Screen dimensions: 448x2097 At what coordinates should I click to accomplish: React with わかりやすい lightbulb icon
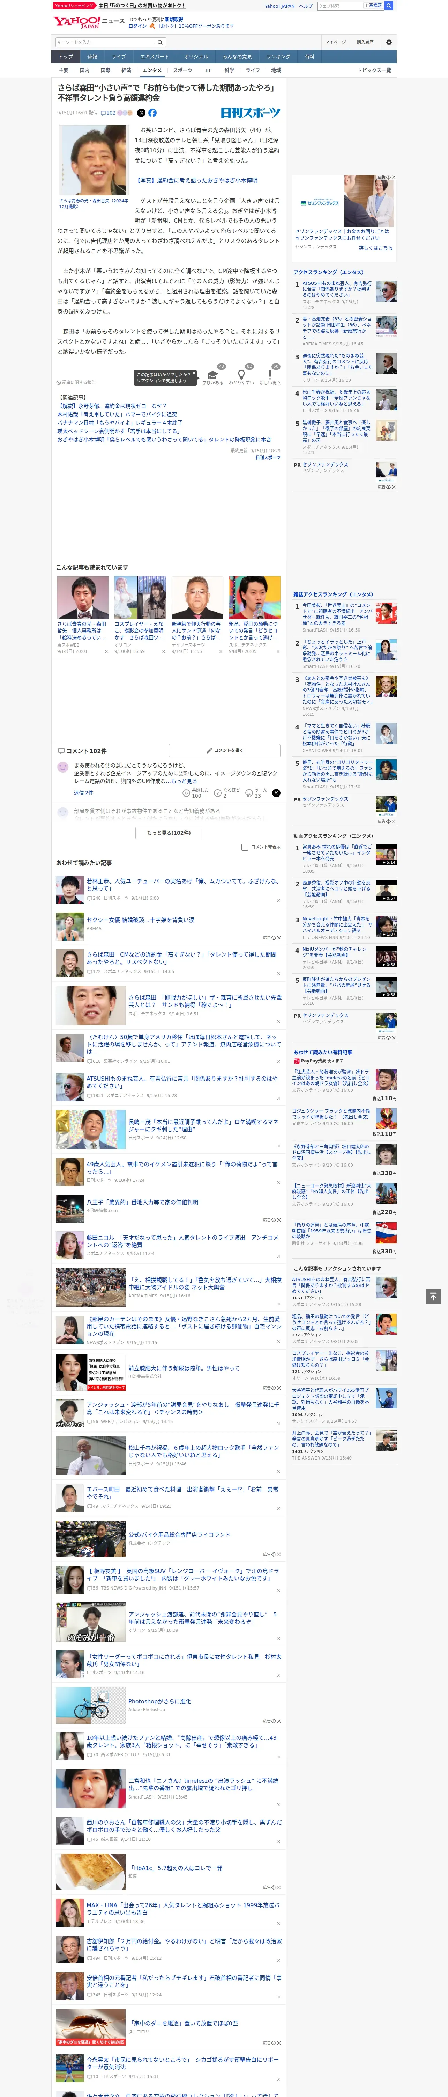[x=241, y=375]
